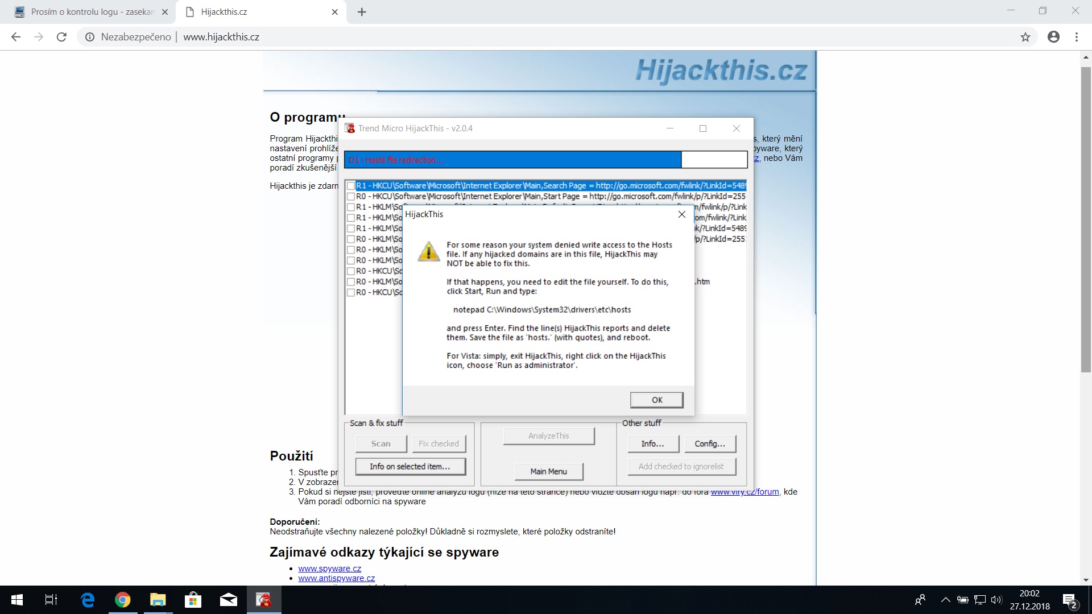Open Microsoft Edge from the taskbar
Image resolution: width=1092 pixels, height=614 pixels.
(88, 600)
